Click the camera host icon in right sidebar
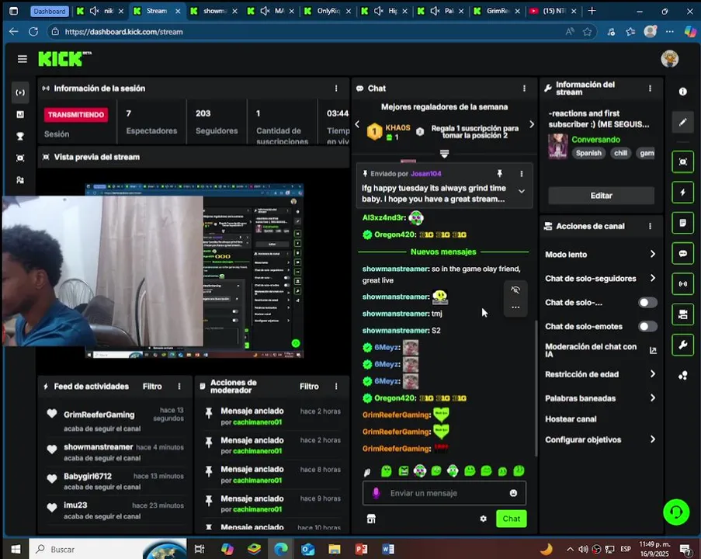This screenshot has height=559, width=701. coord(682,314)
